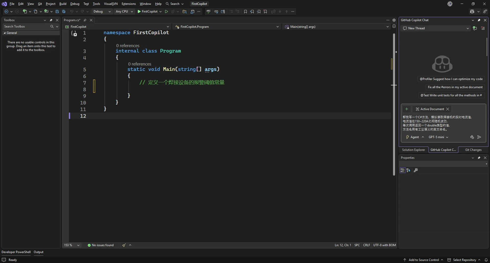Click Select Repository in status bar
The image size is (490, 263).
click(x=464, y=260)
